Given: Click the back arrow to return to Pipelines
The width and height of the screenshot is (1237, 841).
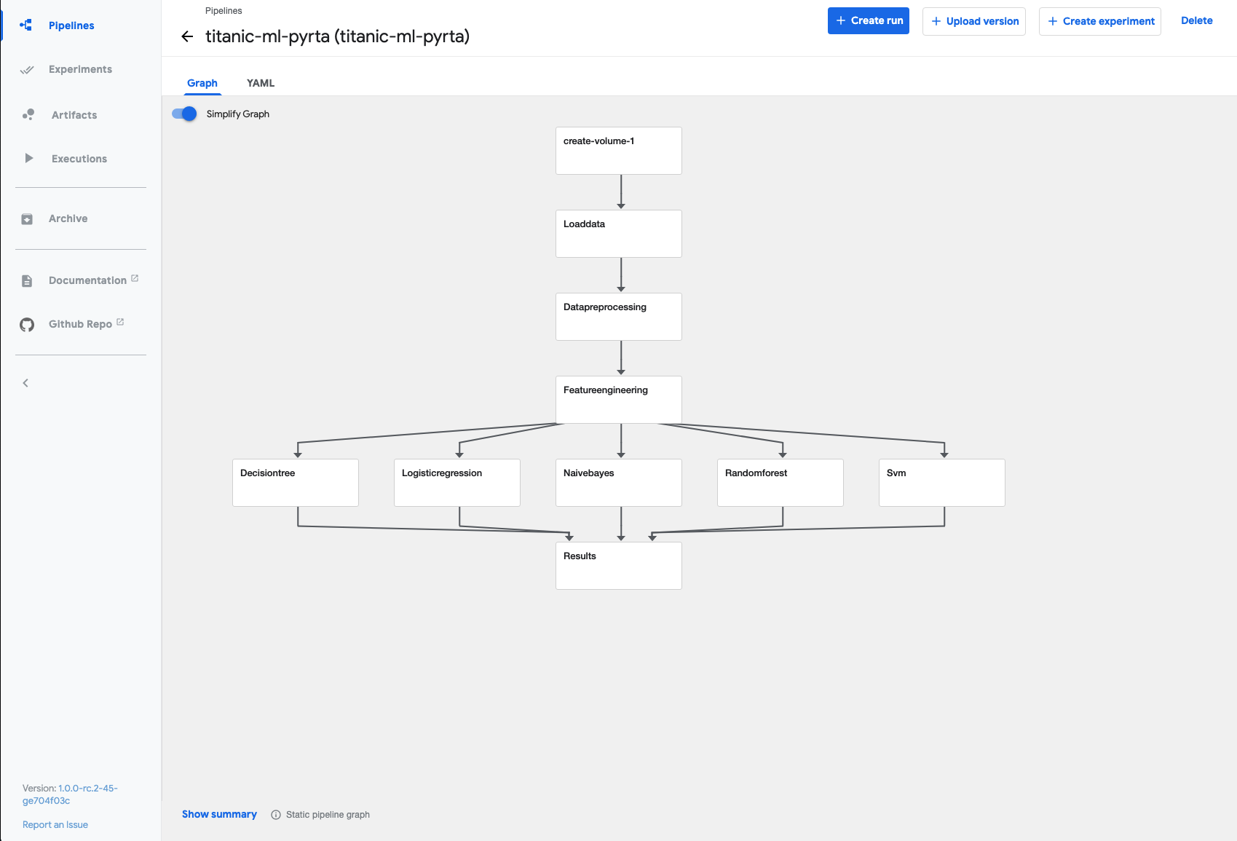Looking at the screenshot, I should coord(189,36).
